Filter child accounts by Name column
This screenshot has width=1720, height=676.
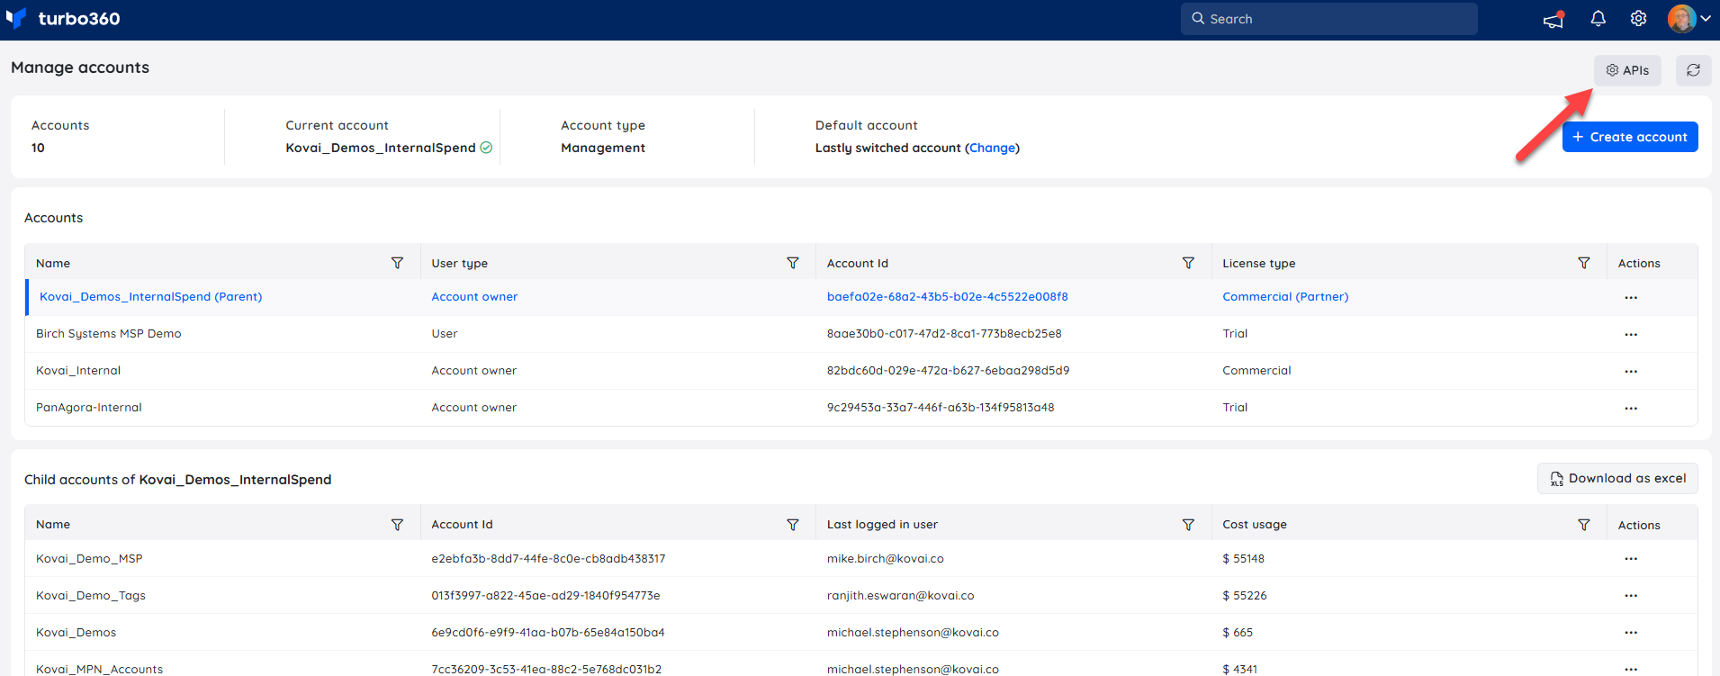[x=397, y=525]
